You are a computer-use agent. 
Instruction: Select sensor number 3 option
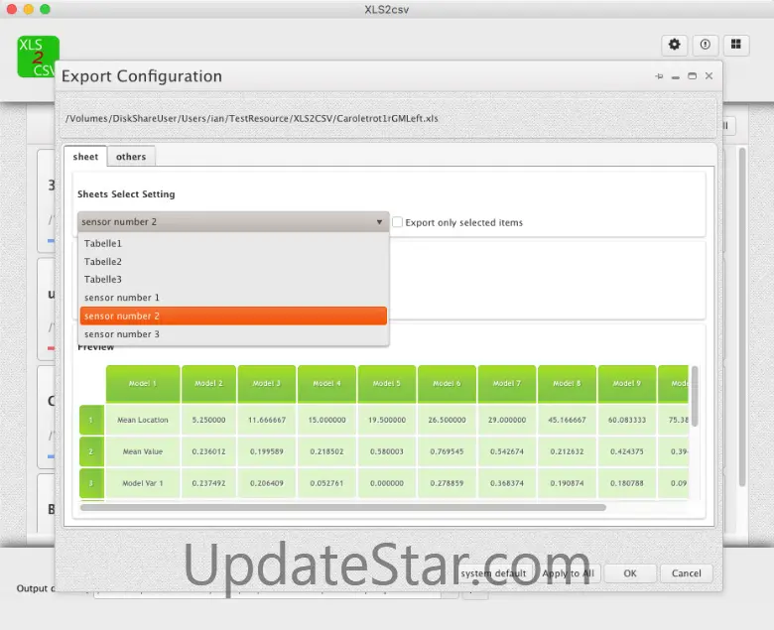(x=233, y=334)
